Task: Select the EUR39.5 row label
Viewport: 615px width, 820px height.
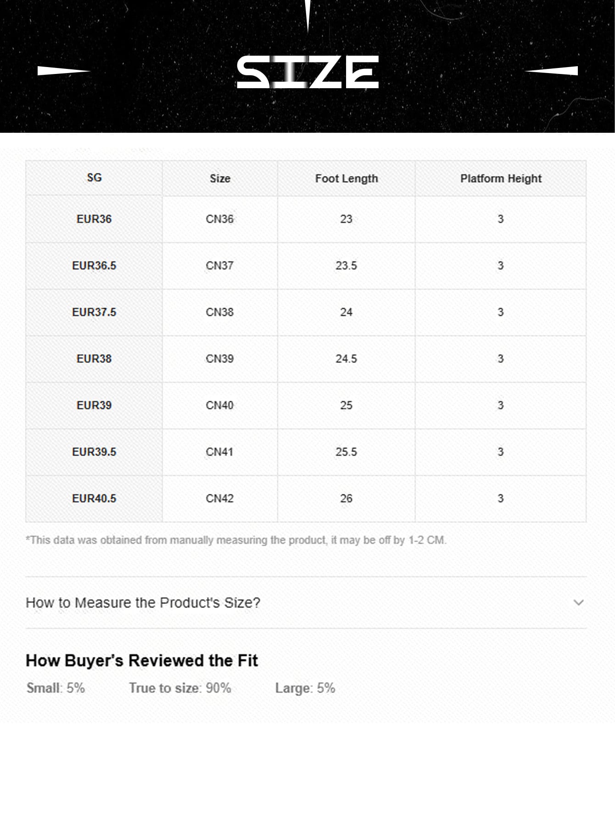Action: (x=94, y=452)
